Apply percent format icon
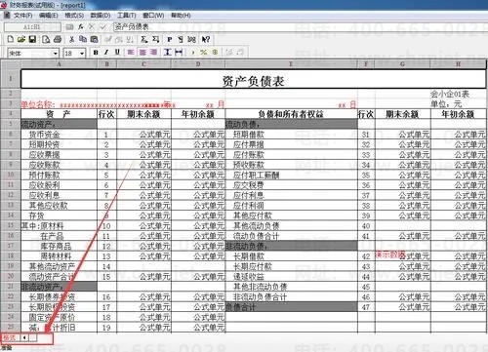488x352 pixels. coord(204,52)
